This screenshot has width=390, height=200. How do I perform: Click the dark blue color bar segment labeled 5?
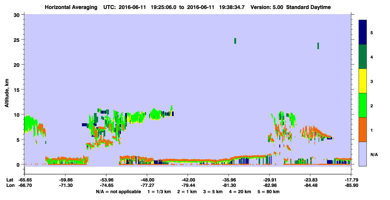(363, 32)
